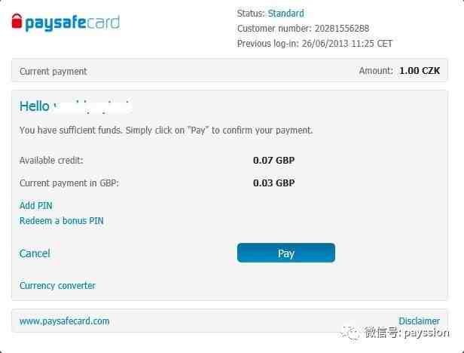Screen dimensions: 464x353
Task: Click the Standard status link
Action: (x=286, y=14)
